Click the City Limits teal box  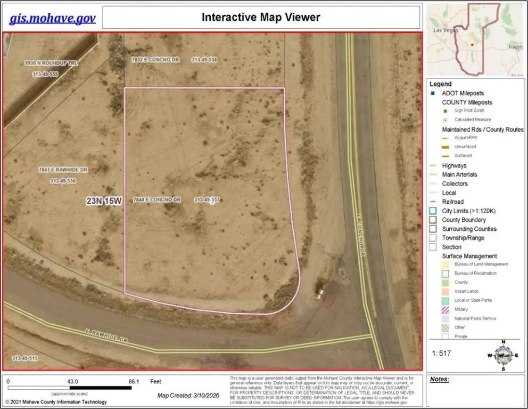pos(433,211)
